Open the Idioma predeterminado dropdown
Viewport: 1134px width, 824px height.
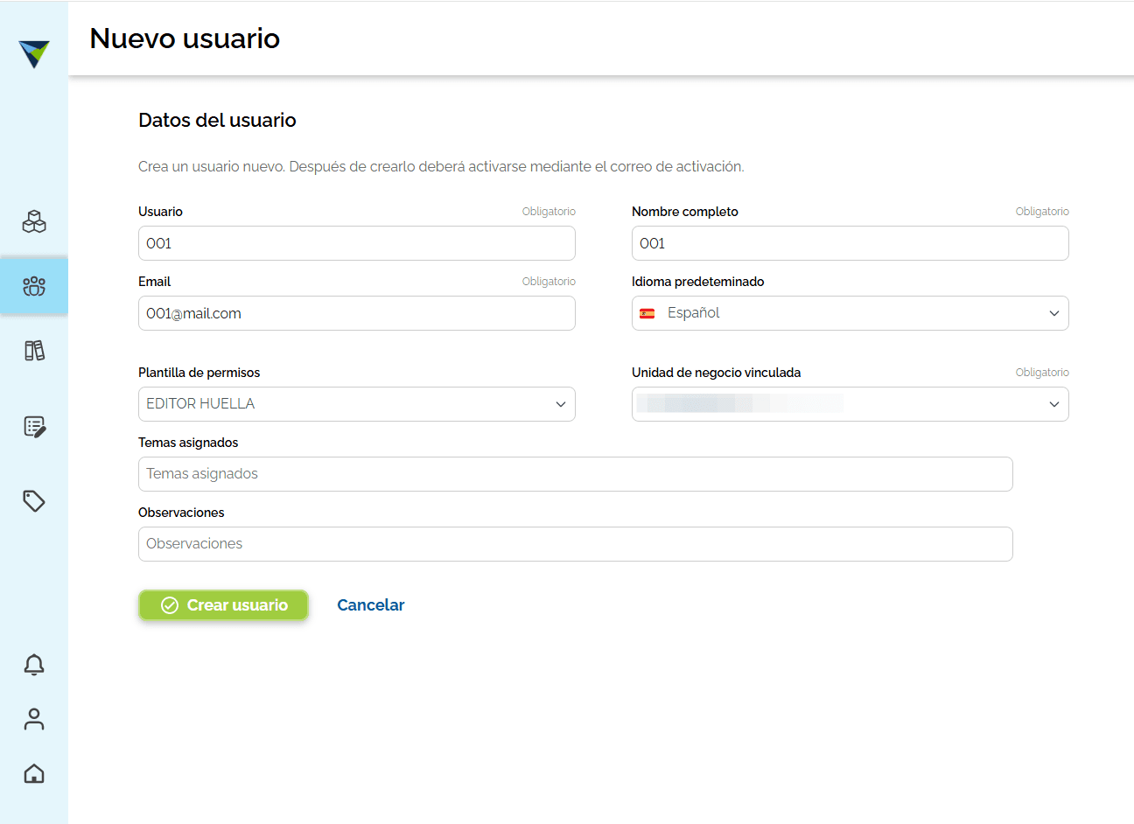850,313
